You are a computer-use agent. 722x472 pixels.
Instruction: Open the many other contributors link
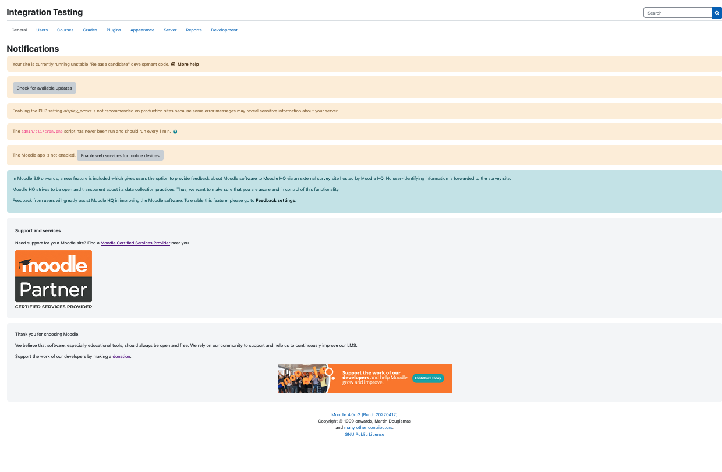369,427
